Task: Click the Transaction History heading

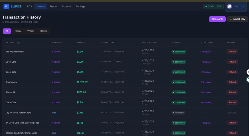Action: [x=21, y=17]
